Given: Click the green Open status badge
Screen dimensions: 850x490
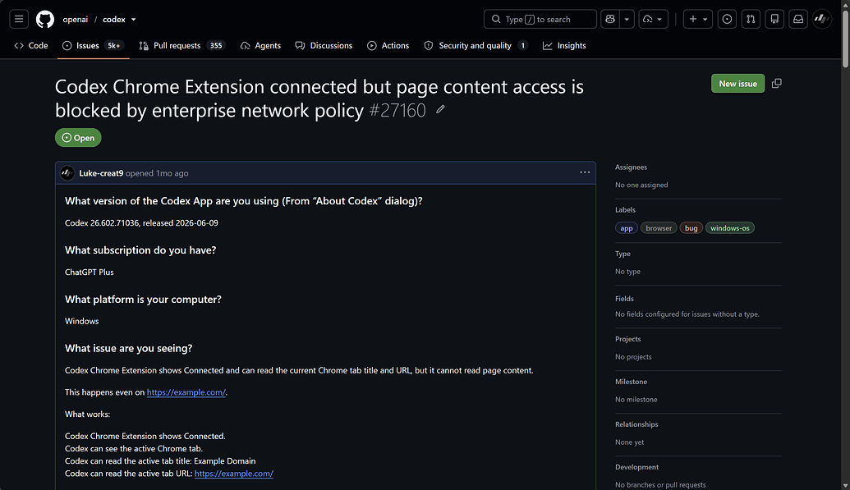Looking at the screenshot, I should click(x=78, y=138).
